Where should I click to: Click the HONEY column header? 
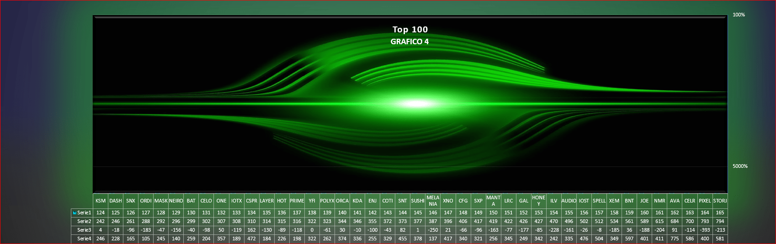[538, 201]
